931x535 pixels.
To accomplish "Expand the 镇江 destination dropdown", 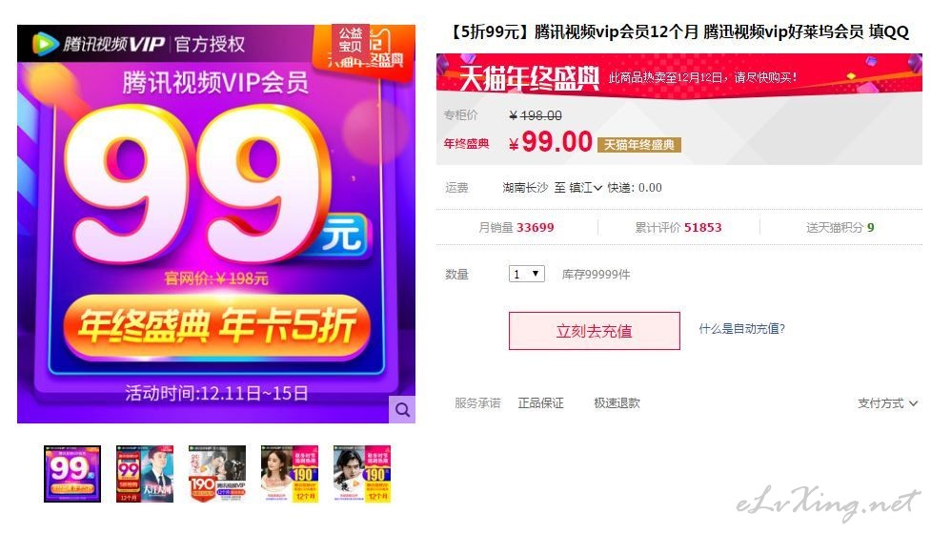I will [x=585, y=188].
